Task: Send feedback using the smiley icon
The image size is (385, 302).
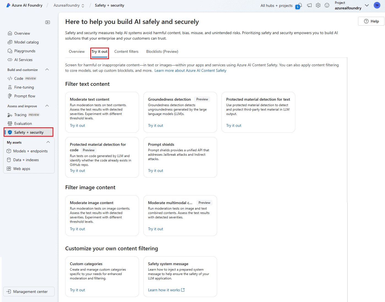Action: click(x=327, y=5)
